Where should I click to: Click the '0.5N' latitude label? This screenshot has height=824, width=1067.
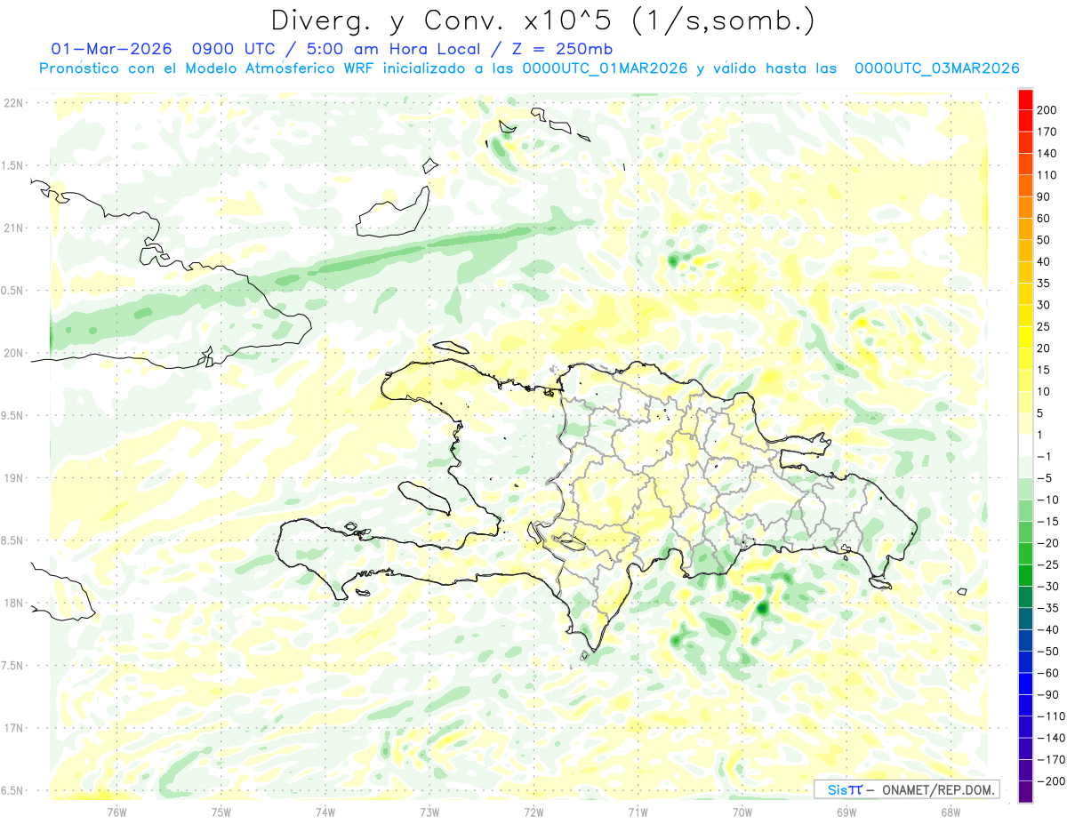12,291
